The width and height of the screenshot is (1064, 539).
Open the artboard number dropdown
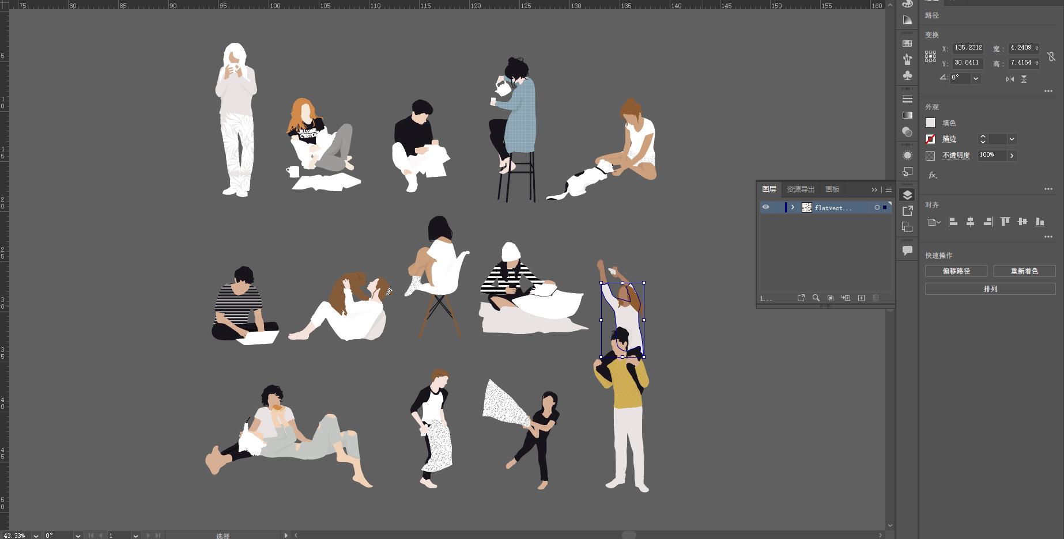pyautogui.click(x=135, y=535)
